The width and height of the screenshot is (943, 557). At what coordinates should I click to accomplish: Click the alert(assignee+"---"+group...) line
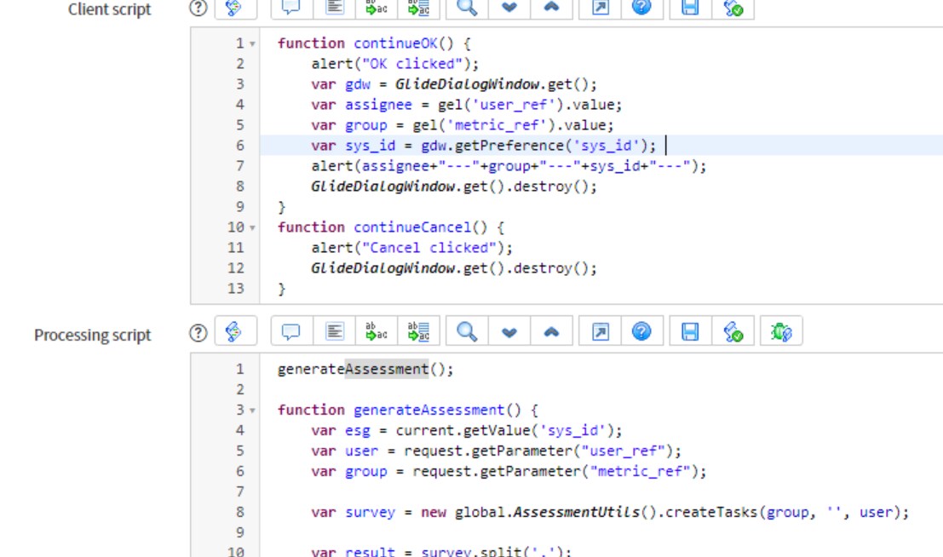click(509, 166)
